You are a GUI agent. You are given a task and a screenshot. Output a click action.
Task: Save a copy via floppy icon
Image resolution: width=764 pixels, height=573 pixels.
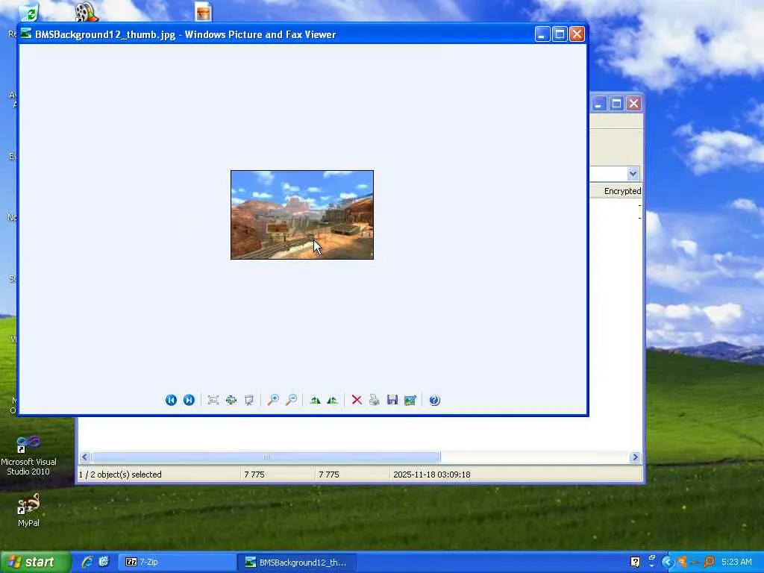(392, 400)
